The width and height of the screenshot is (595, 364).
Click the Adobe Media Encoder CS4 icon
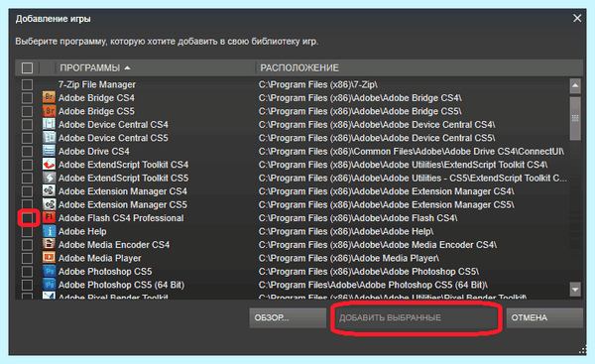tap(49, 244)
